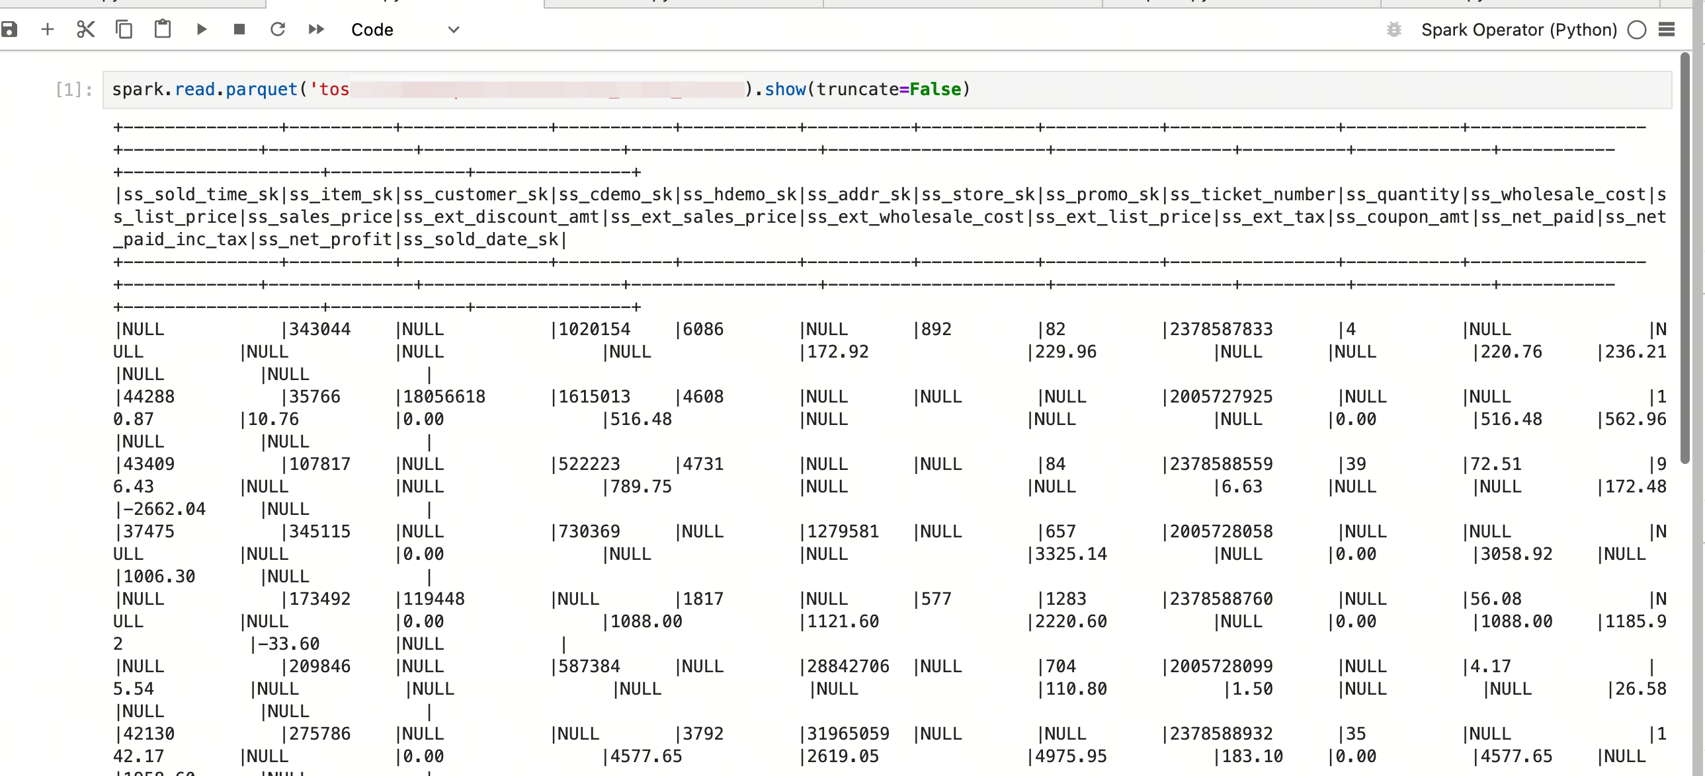This screenshot has width=1705, height=776.
Task: Click the ss_sold_time_sk header in the output
Action: pyautogui.click(x=200, y=194)
